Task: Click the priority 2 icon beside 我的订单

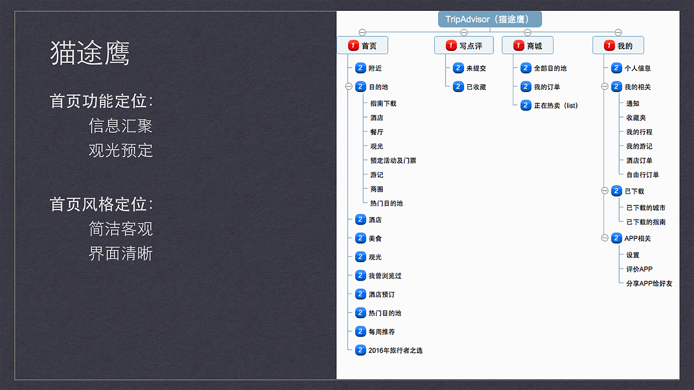Action: click(526, 87)
